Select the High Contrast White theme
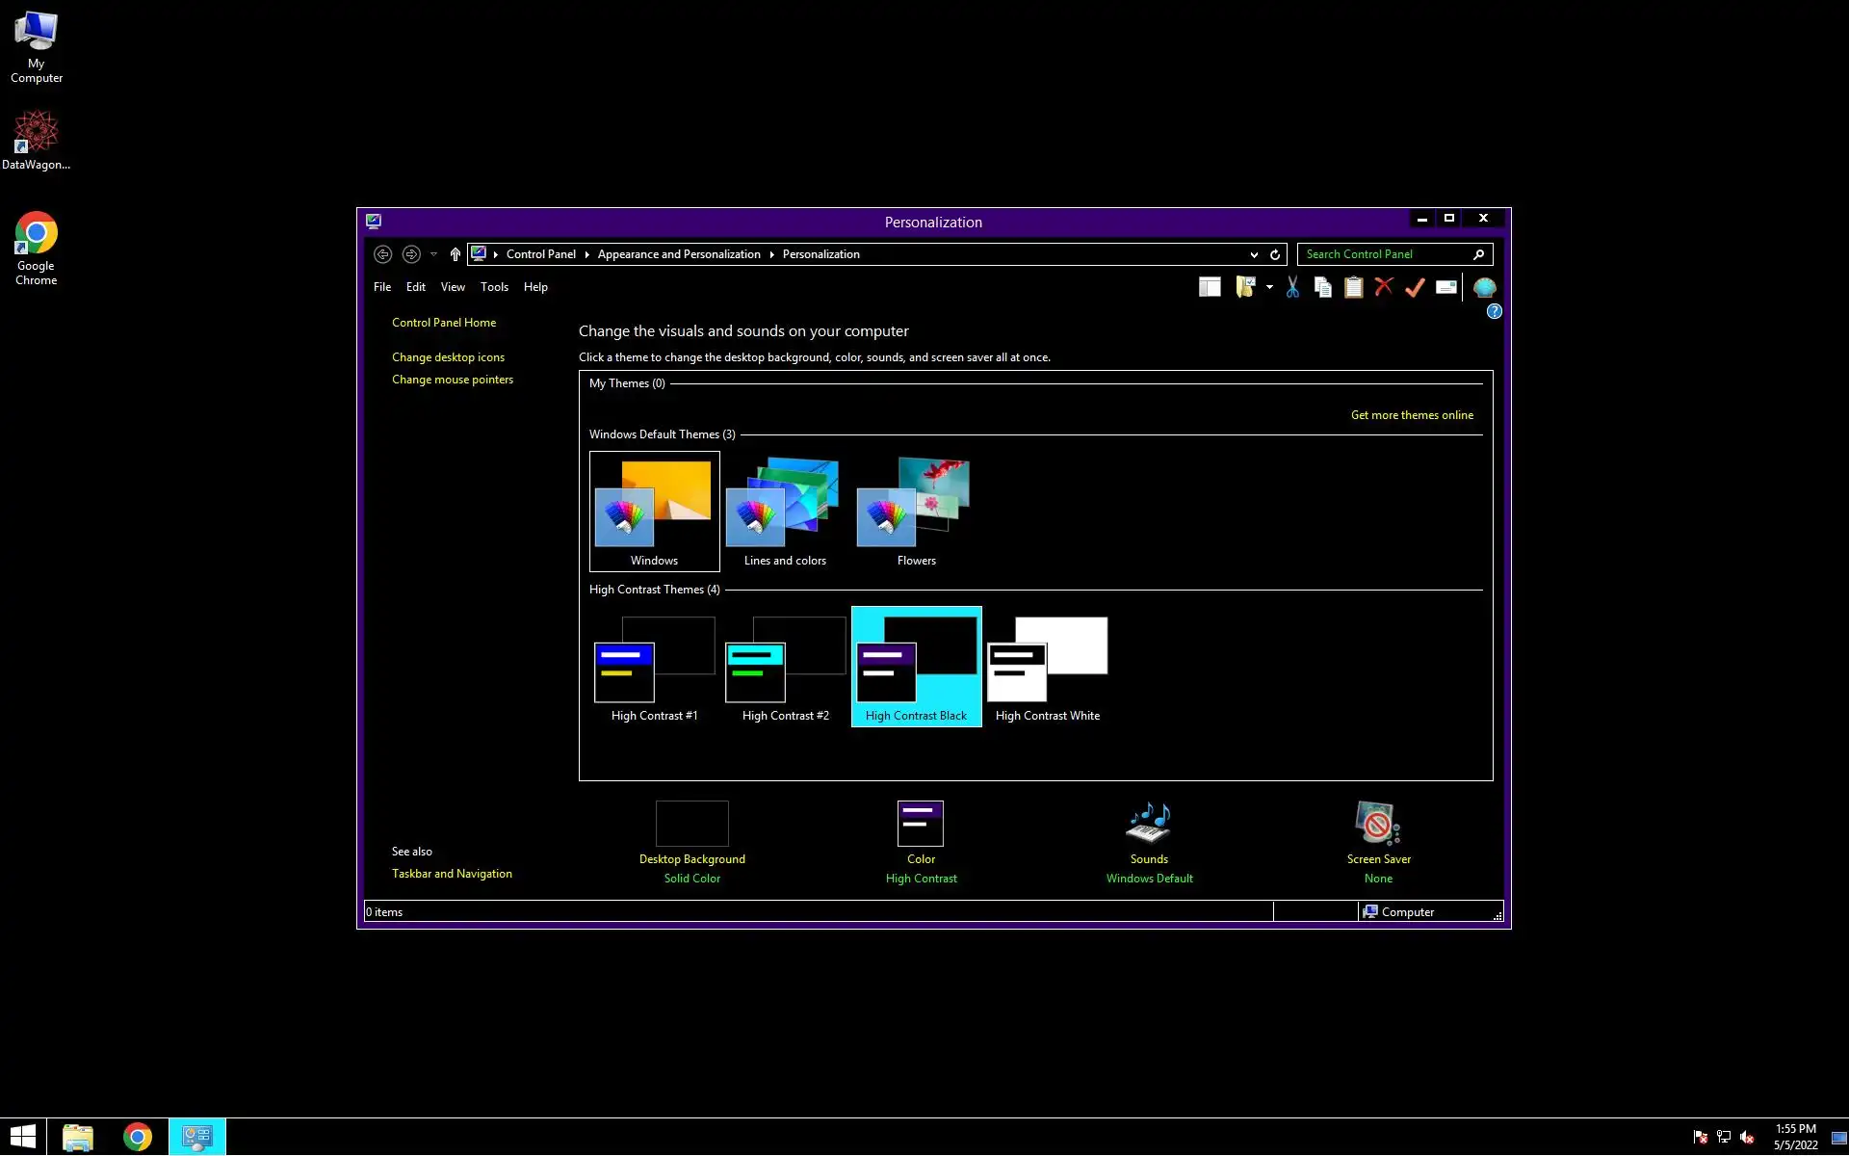Screen dimensions: 1849x1156 pos(1047,667)
